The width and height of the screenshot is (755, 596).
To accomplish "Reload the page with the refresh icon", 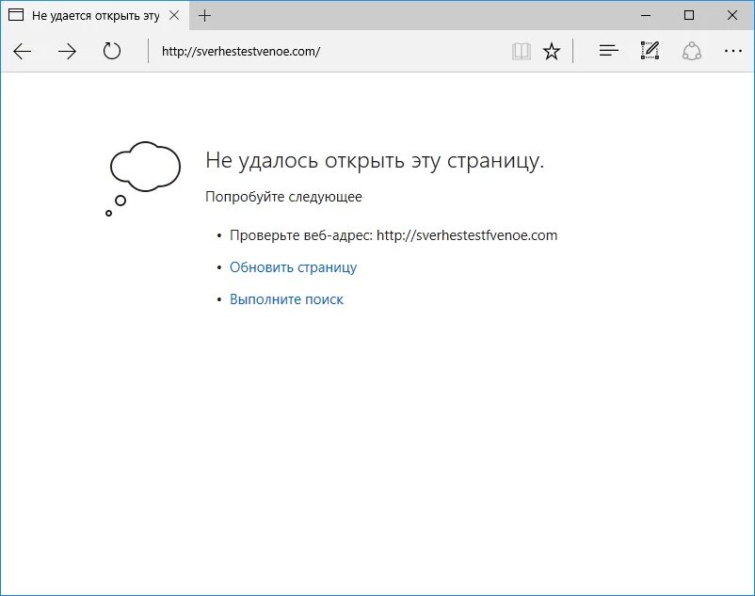I will 112,51.
